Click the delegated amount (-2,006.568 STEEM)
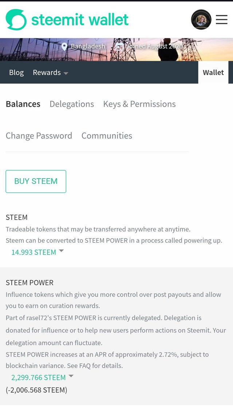 pyautogui.click(x=36, y=390)
